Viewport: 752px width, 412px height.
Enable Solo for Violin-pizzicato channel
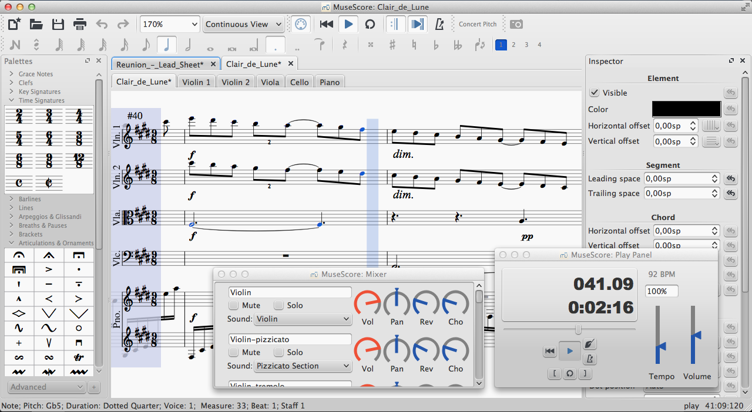[278, 352]
